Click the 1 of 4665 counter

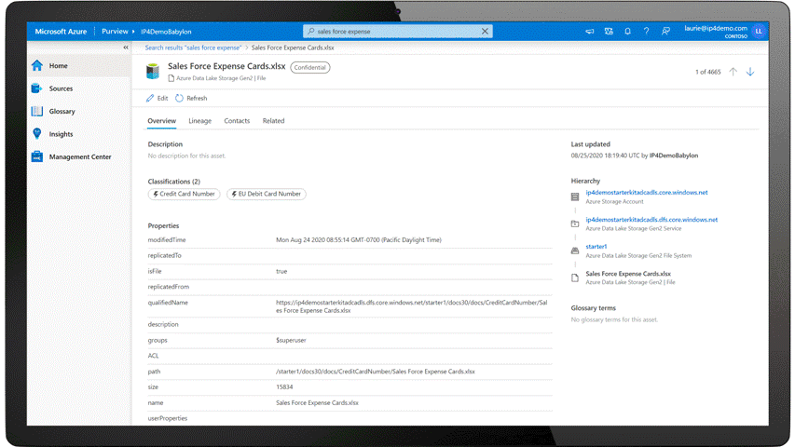pos(707,72)
